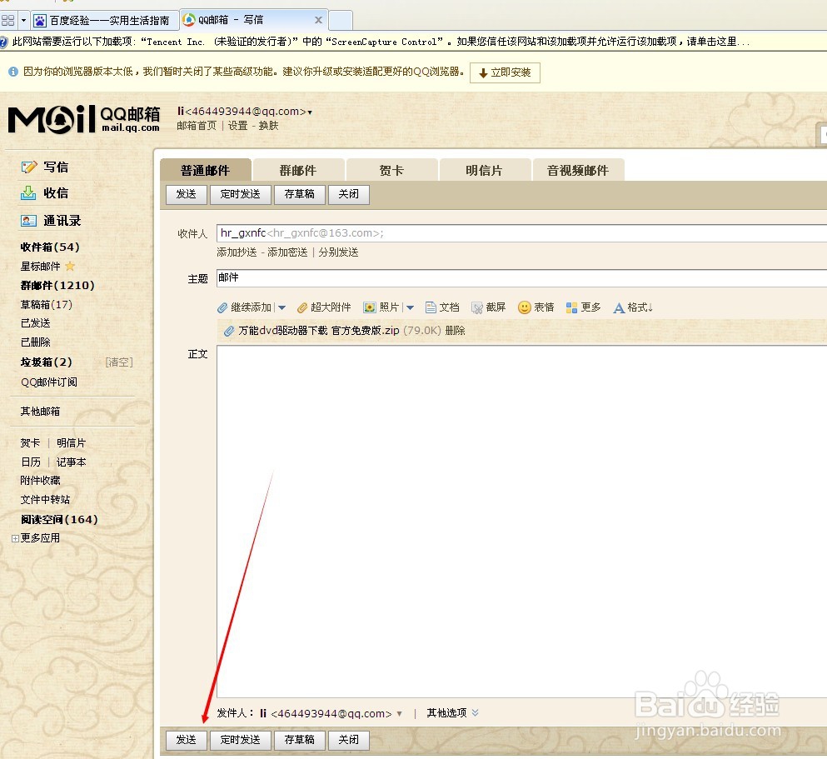Click the paperclip icon for 继续添加
This screenshot has height=759, width=827.
coord(222,307)
